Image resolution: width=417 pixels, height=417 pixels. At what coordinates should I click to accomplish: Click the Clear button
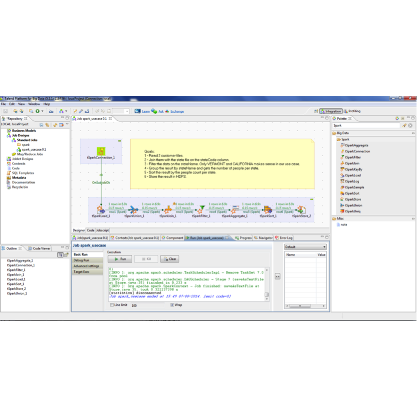point(170,259)
